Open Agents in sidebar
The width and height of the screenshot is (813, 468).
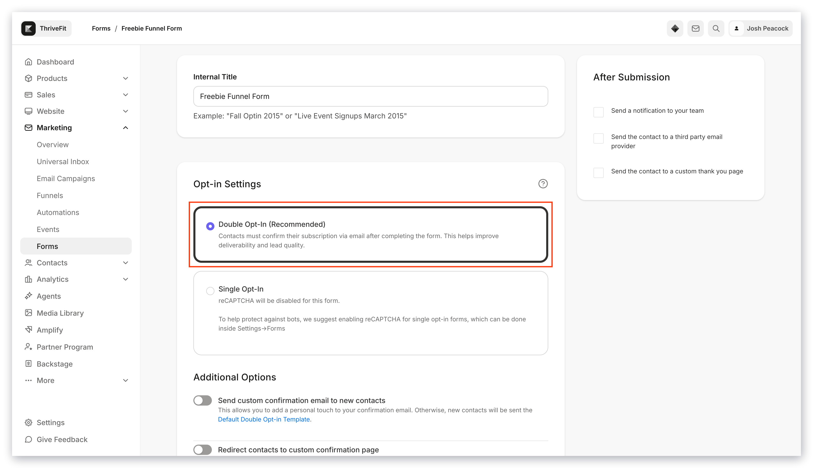click(49, 296)
